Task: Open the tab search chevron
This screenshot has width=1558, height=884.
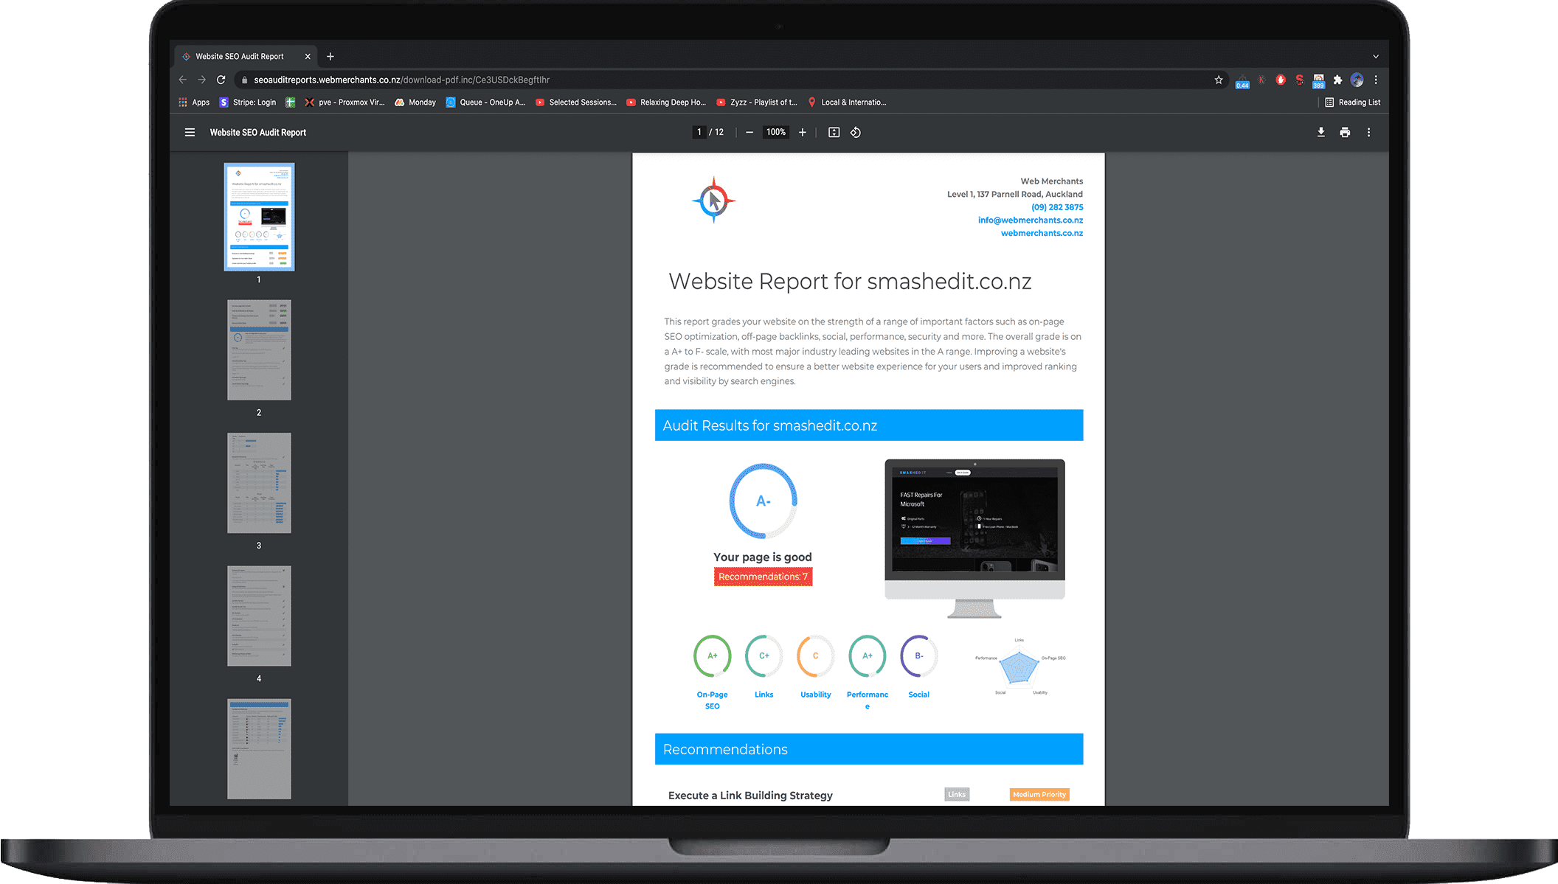Action: pos(1376,57)
